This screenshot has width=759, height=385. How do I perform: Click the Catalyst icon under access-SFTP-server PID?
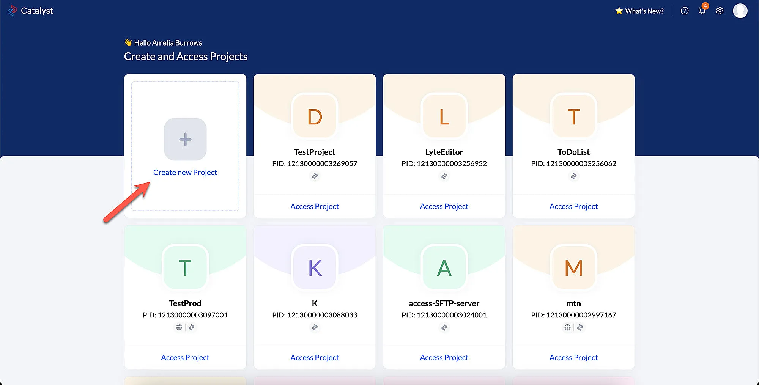[444, 327]
